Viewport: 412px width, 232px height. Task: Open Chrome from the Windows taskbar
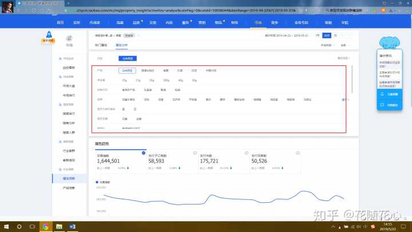45,226
